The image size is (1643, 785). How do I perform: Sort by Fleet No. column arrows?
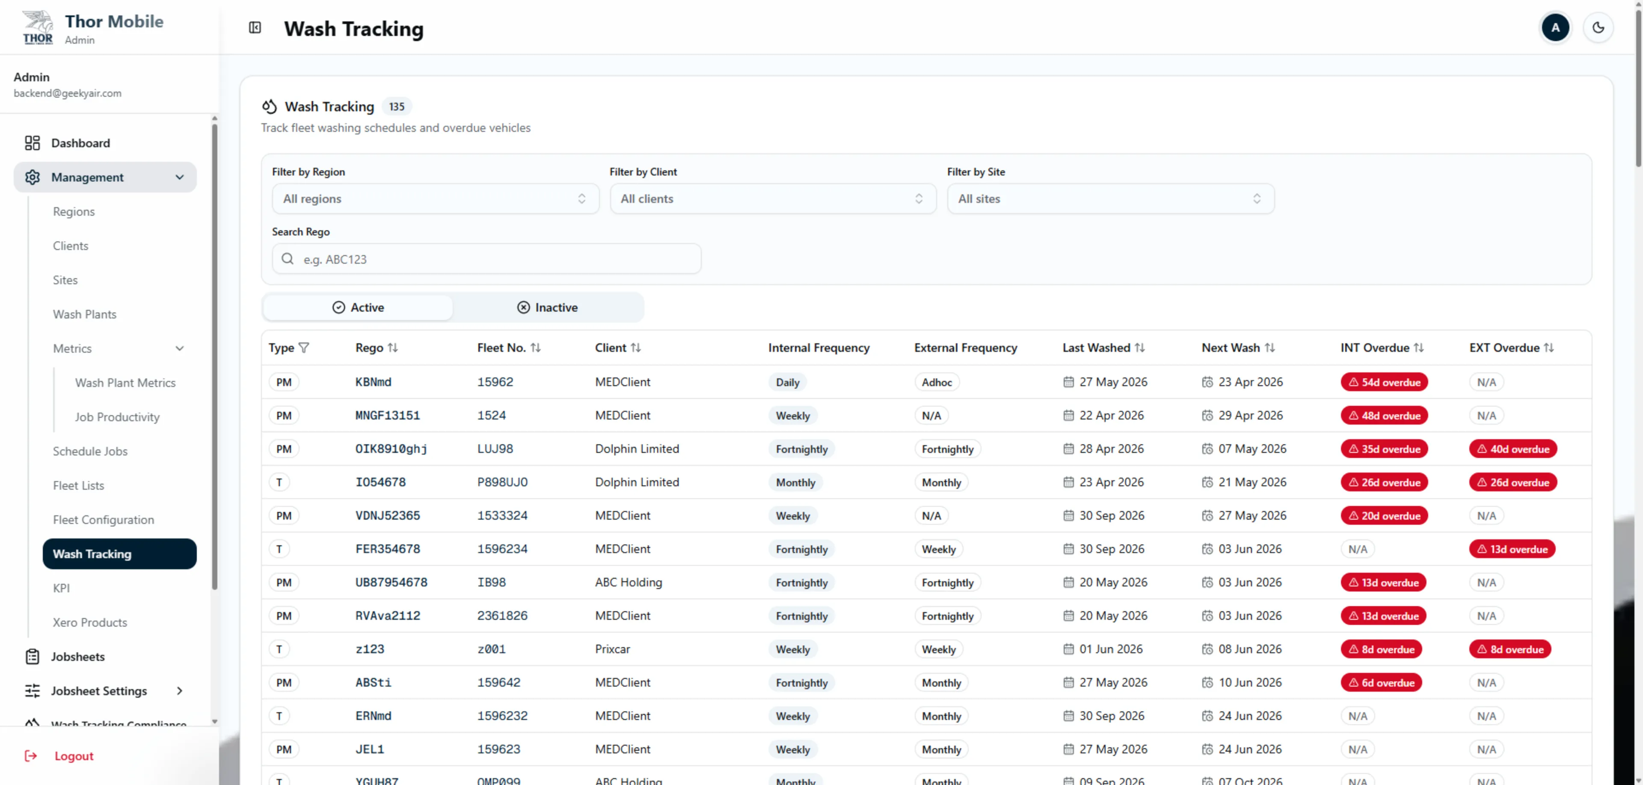536,348
